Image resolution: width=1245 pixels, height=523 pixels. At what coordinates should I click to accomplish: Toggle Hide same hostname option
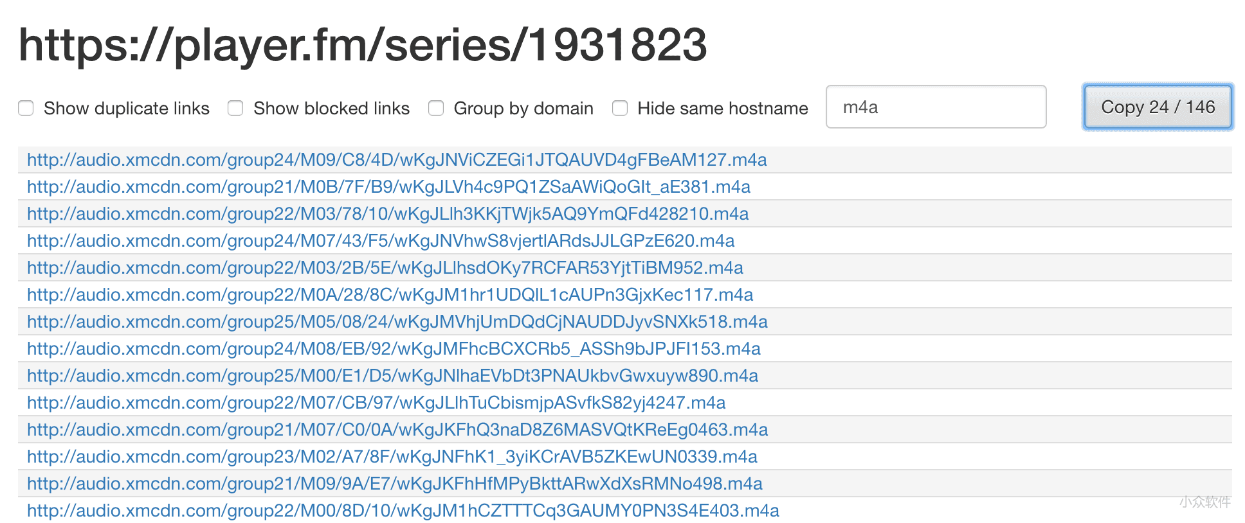tap(620, 108)
